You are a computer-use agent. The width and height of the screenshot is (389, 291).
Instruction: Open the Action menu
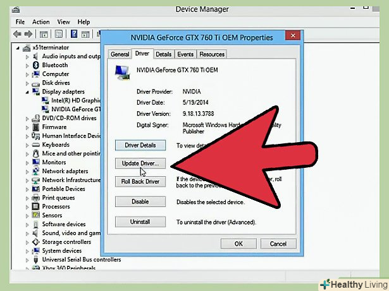coord(40,22)
